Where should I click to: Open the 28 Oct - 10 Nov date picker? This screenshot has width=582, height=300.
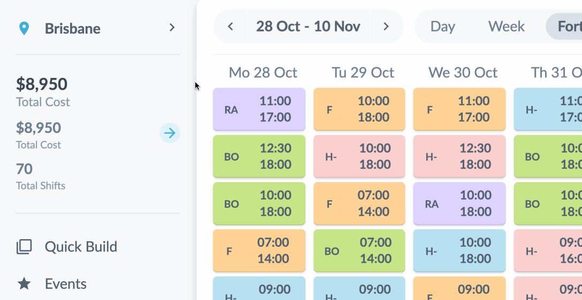point(308,26)
